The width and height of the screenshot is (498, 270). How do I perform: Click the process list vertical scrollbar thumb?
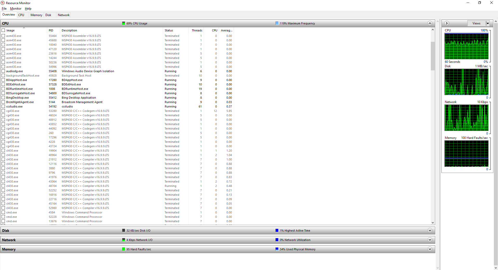pyautogui.click(x=433, y=56)
